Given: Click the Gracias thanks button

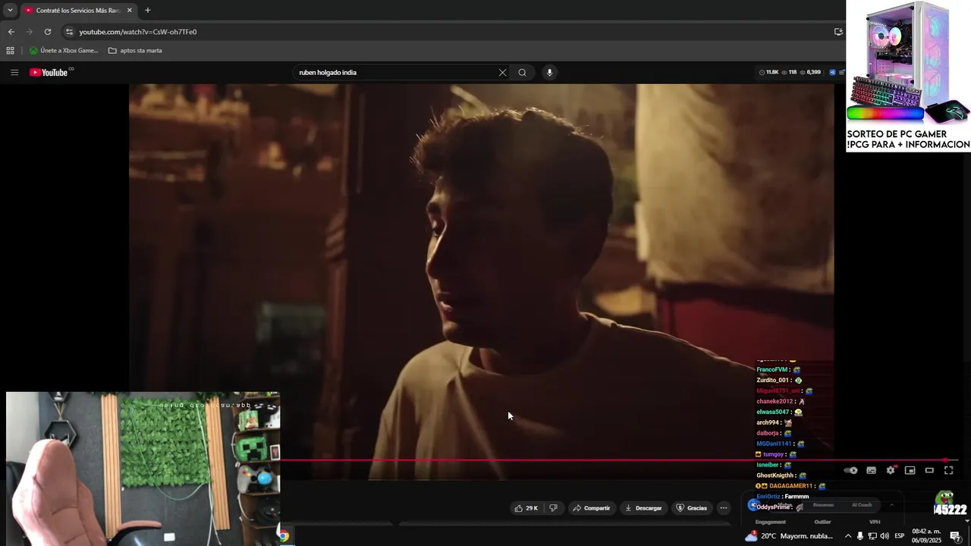Looking at the screenshot, I should (x=691, y=508).
